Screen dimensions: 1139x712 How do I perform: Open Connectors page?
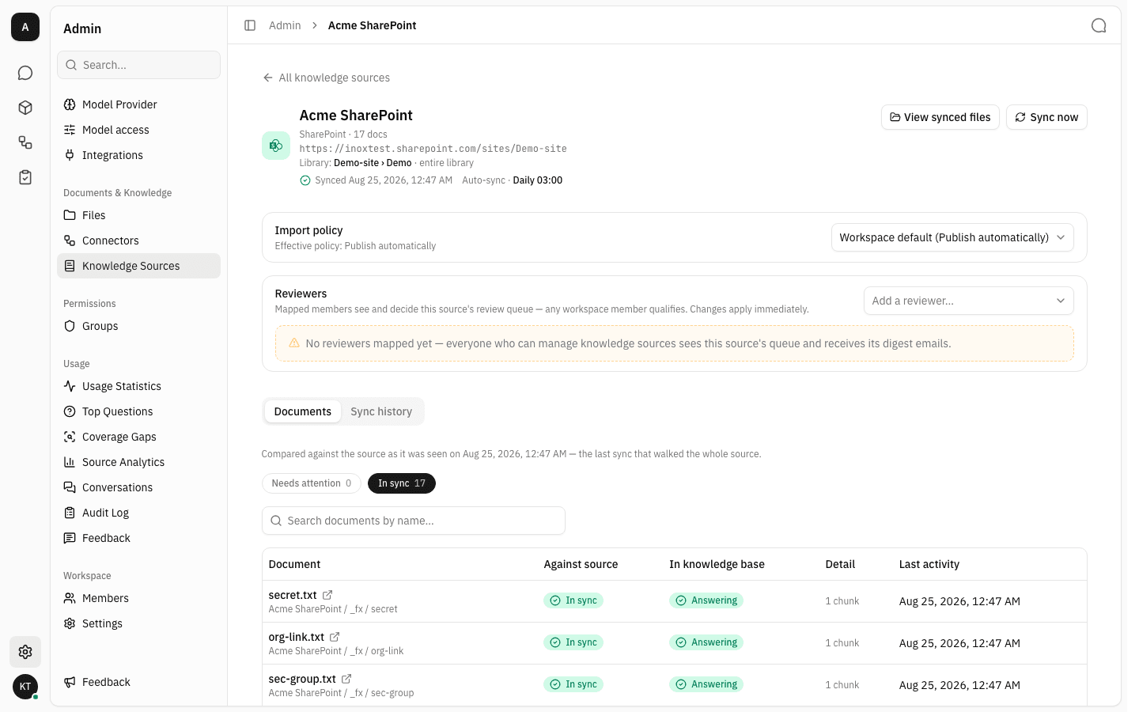138,240
